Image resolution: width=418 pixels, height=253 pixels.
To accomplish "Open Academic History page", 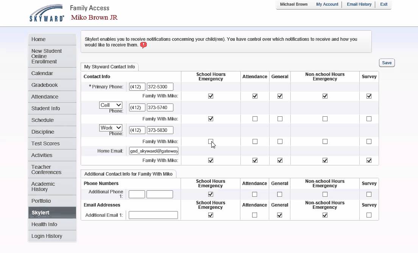I will tap(52, 187).
